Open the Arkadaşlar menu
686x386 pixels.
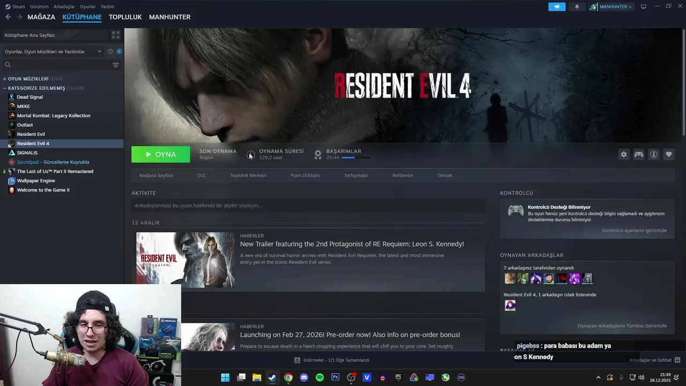click(x=64, y=6)
